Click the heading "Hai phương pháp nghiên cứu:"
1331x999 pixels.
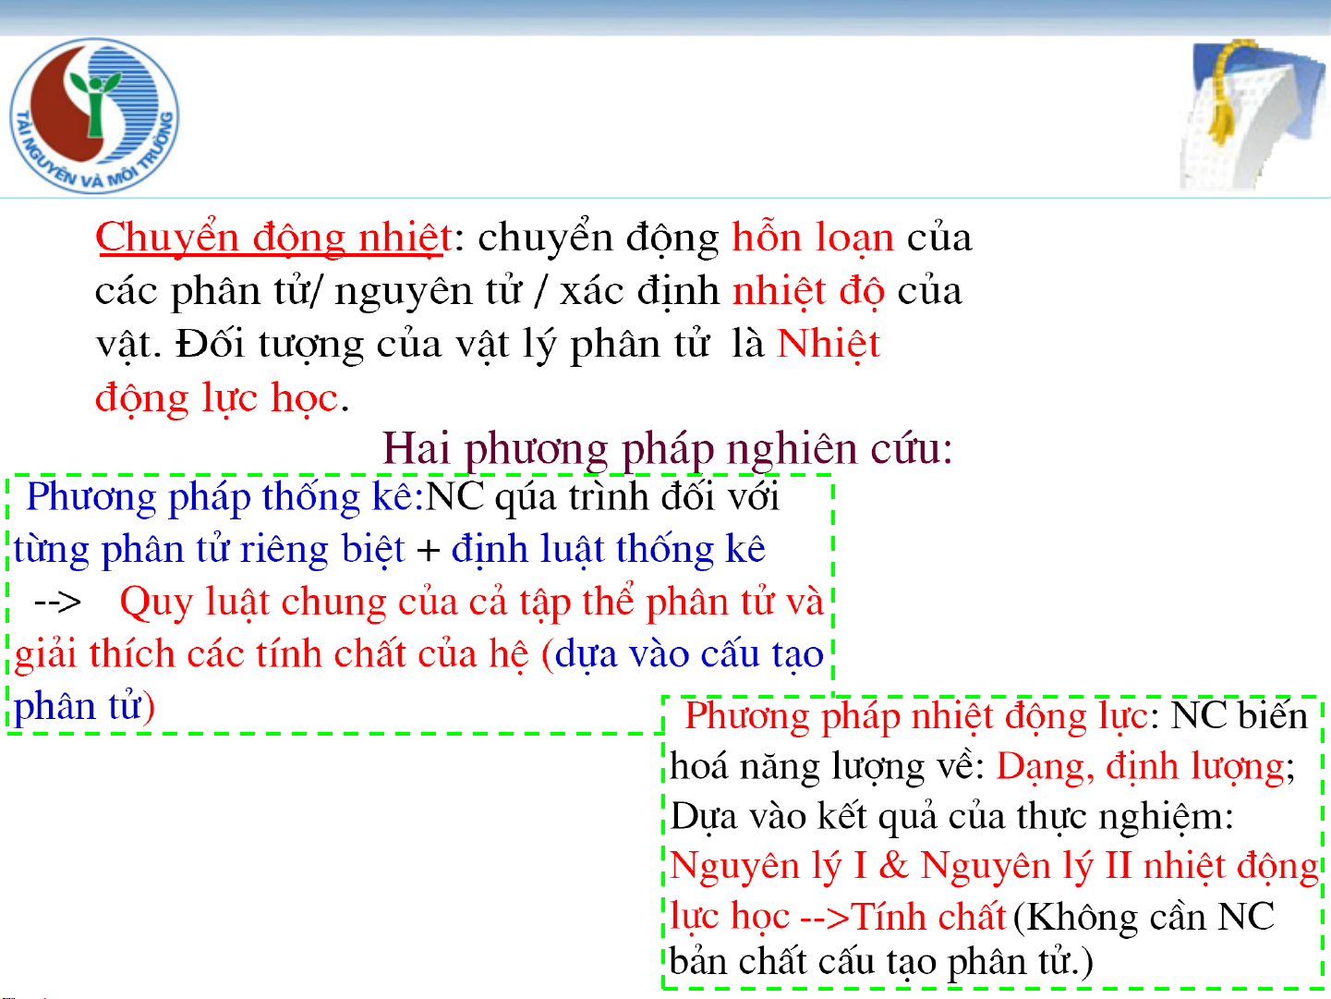pos(667,449)
